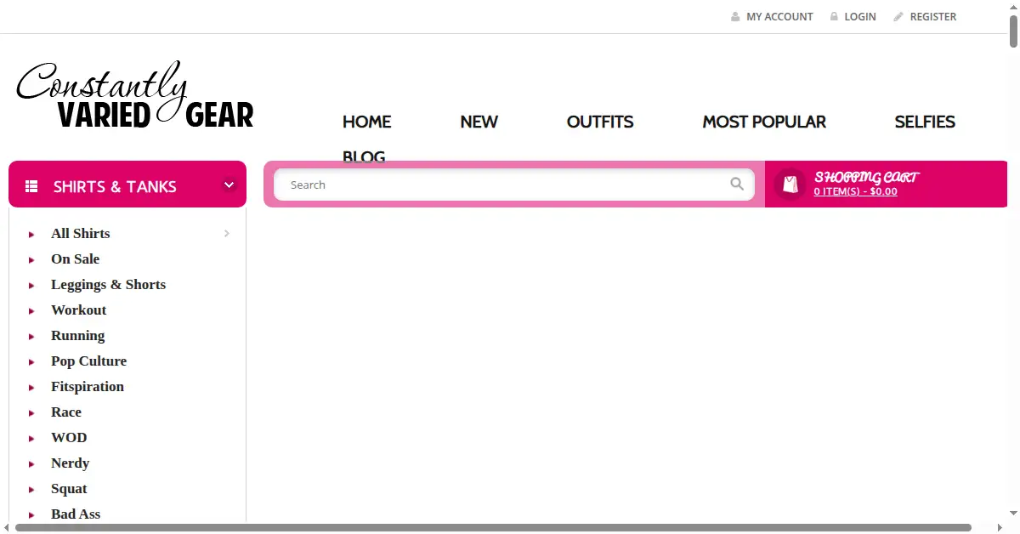Click the shopping bag cart icon
Image resolution: width=1020 pixels, height=534 pixels.
pos(790,184)
